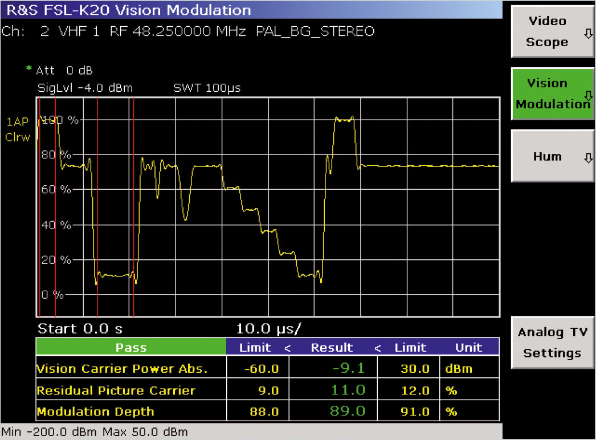Click the arrow icon on Vision Modulation
596x440 pixels.
pos(588,96)
